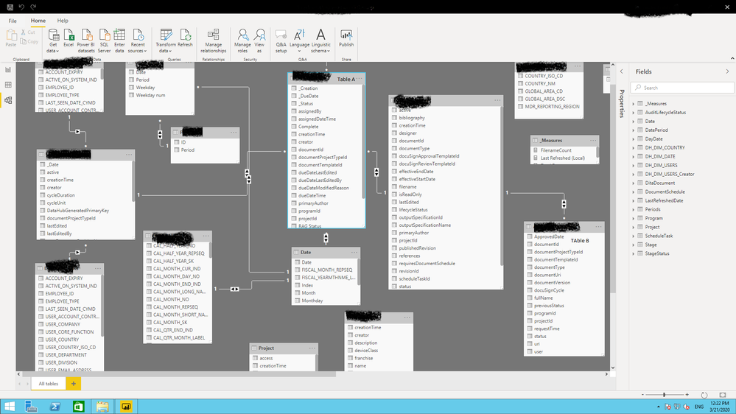This screenshot has height=414, width=736.
Task: Expand the Properties pane
Action: coord(622,71)
